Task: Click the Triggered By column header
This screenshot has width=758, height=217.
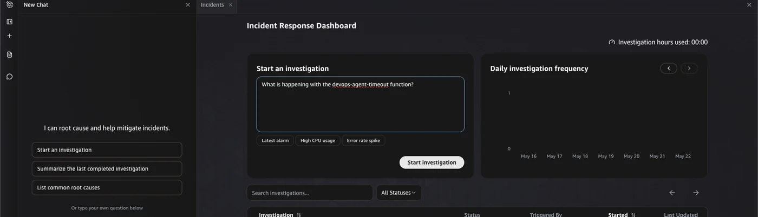Action: (546, 214)
